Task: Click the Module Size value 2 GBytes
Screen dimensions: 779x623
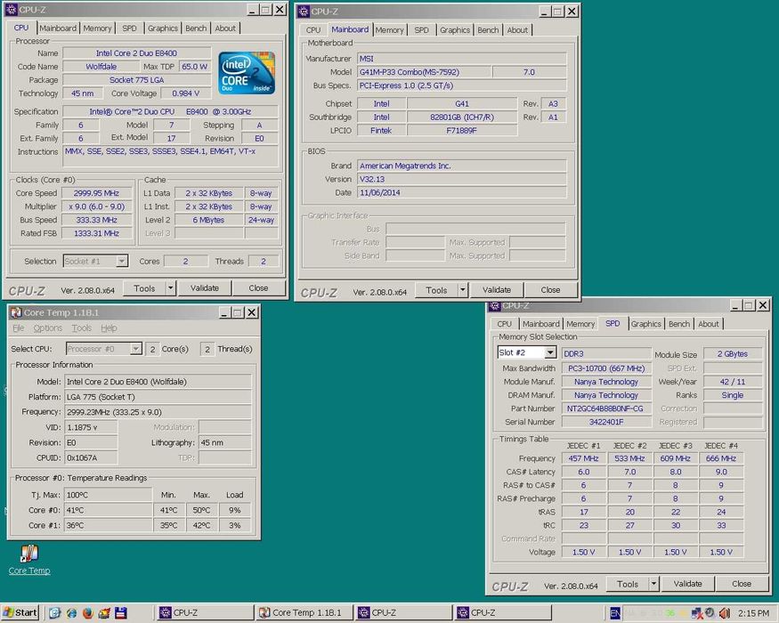Action: [x=733, y=353]
